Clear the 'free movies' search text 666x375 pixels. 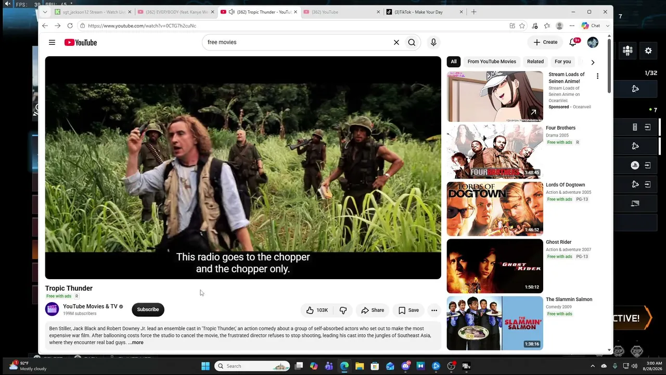tap(396, 42)
